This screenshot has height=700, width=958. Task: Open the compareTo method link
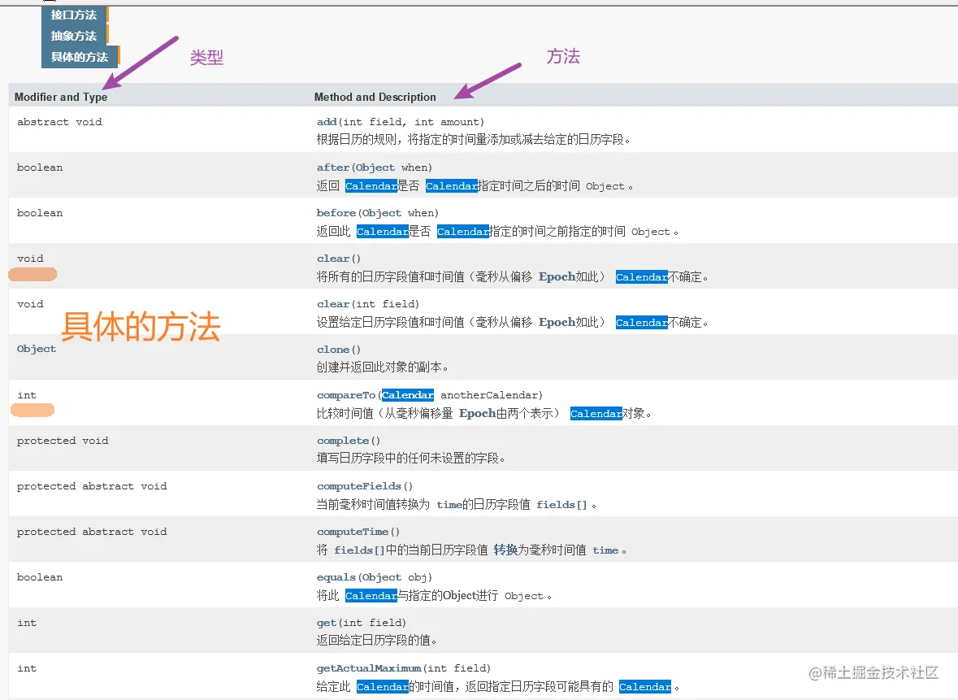click(x=346, y=395)
